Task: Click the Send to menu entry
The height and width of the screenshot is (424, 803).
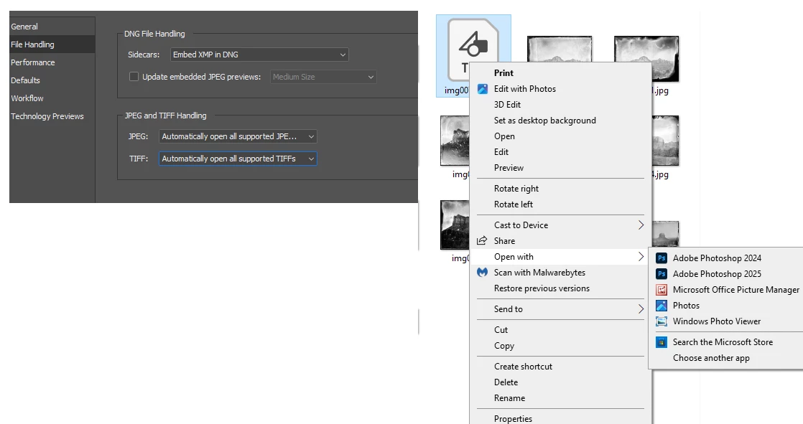Action: pos(561,309)
